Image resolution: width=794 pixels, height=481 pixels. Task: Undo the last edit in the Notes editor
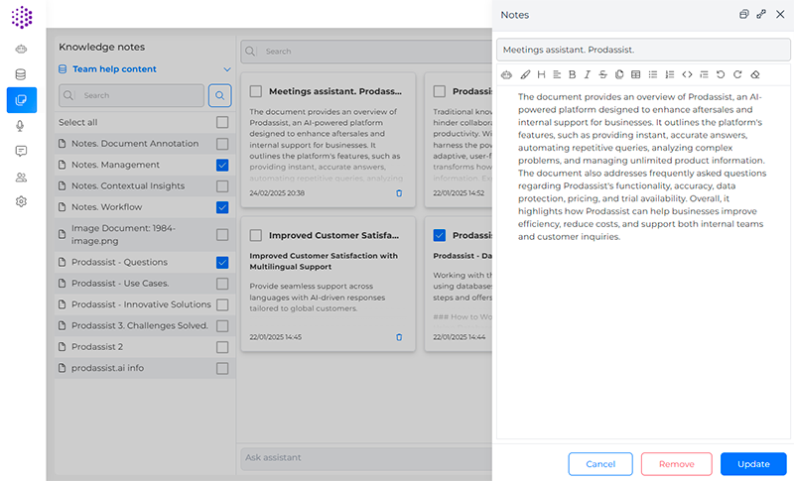[x=721, y=74]
